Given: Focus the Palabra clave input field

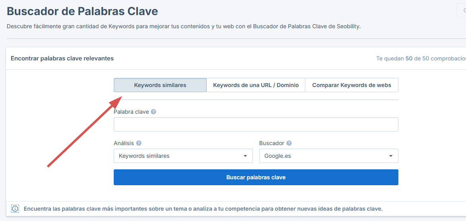Looking at the screenshot, I should [x=256, y=124].
